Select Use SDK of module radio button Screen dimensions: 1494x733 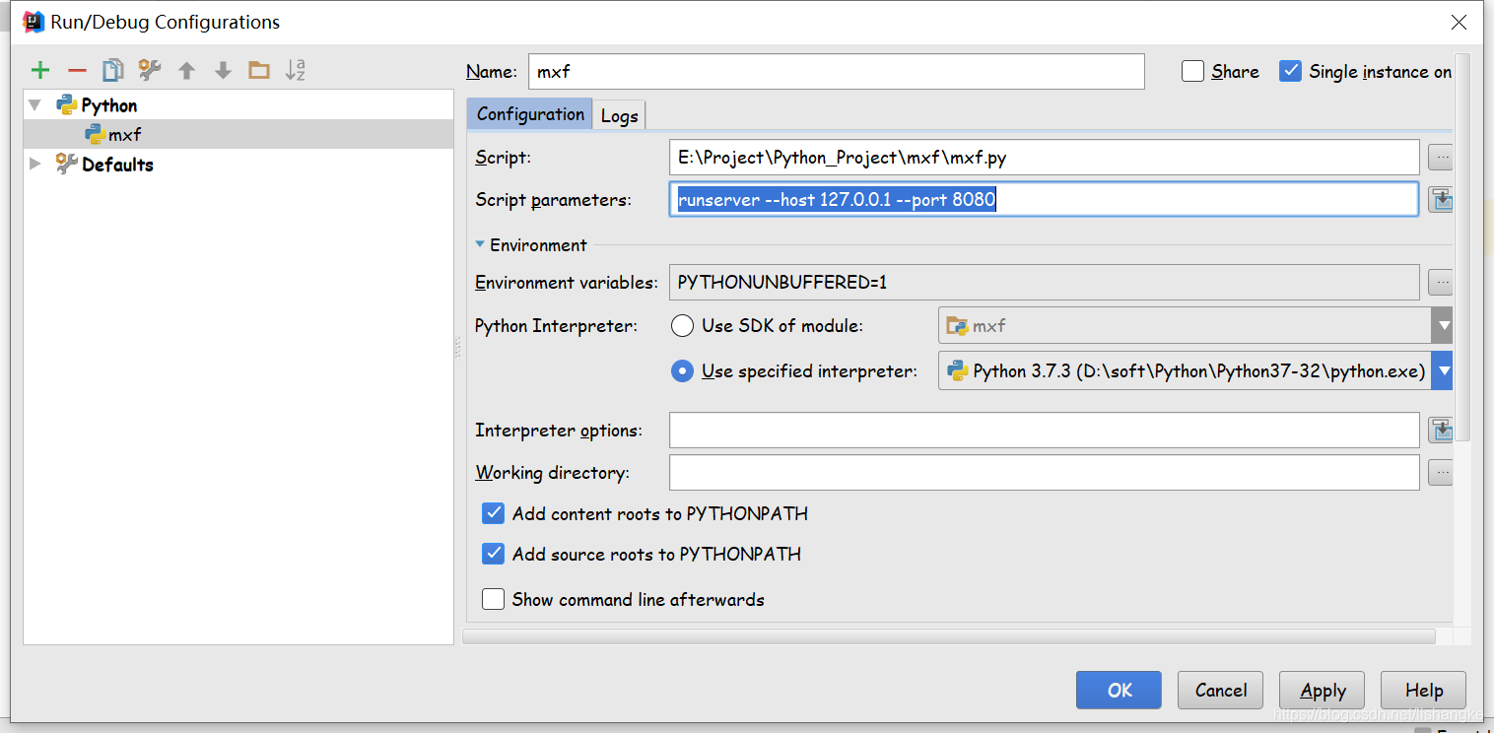click(682, 325)
